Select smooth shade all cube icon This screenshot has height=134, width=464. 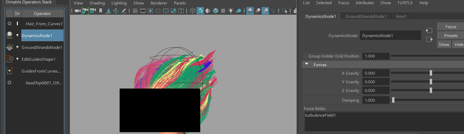click(200, 11)
